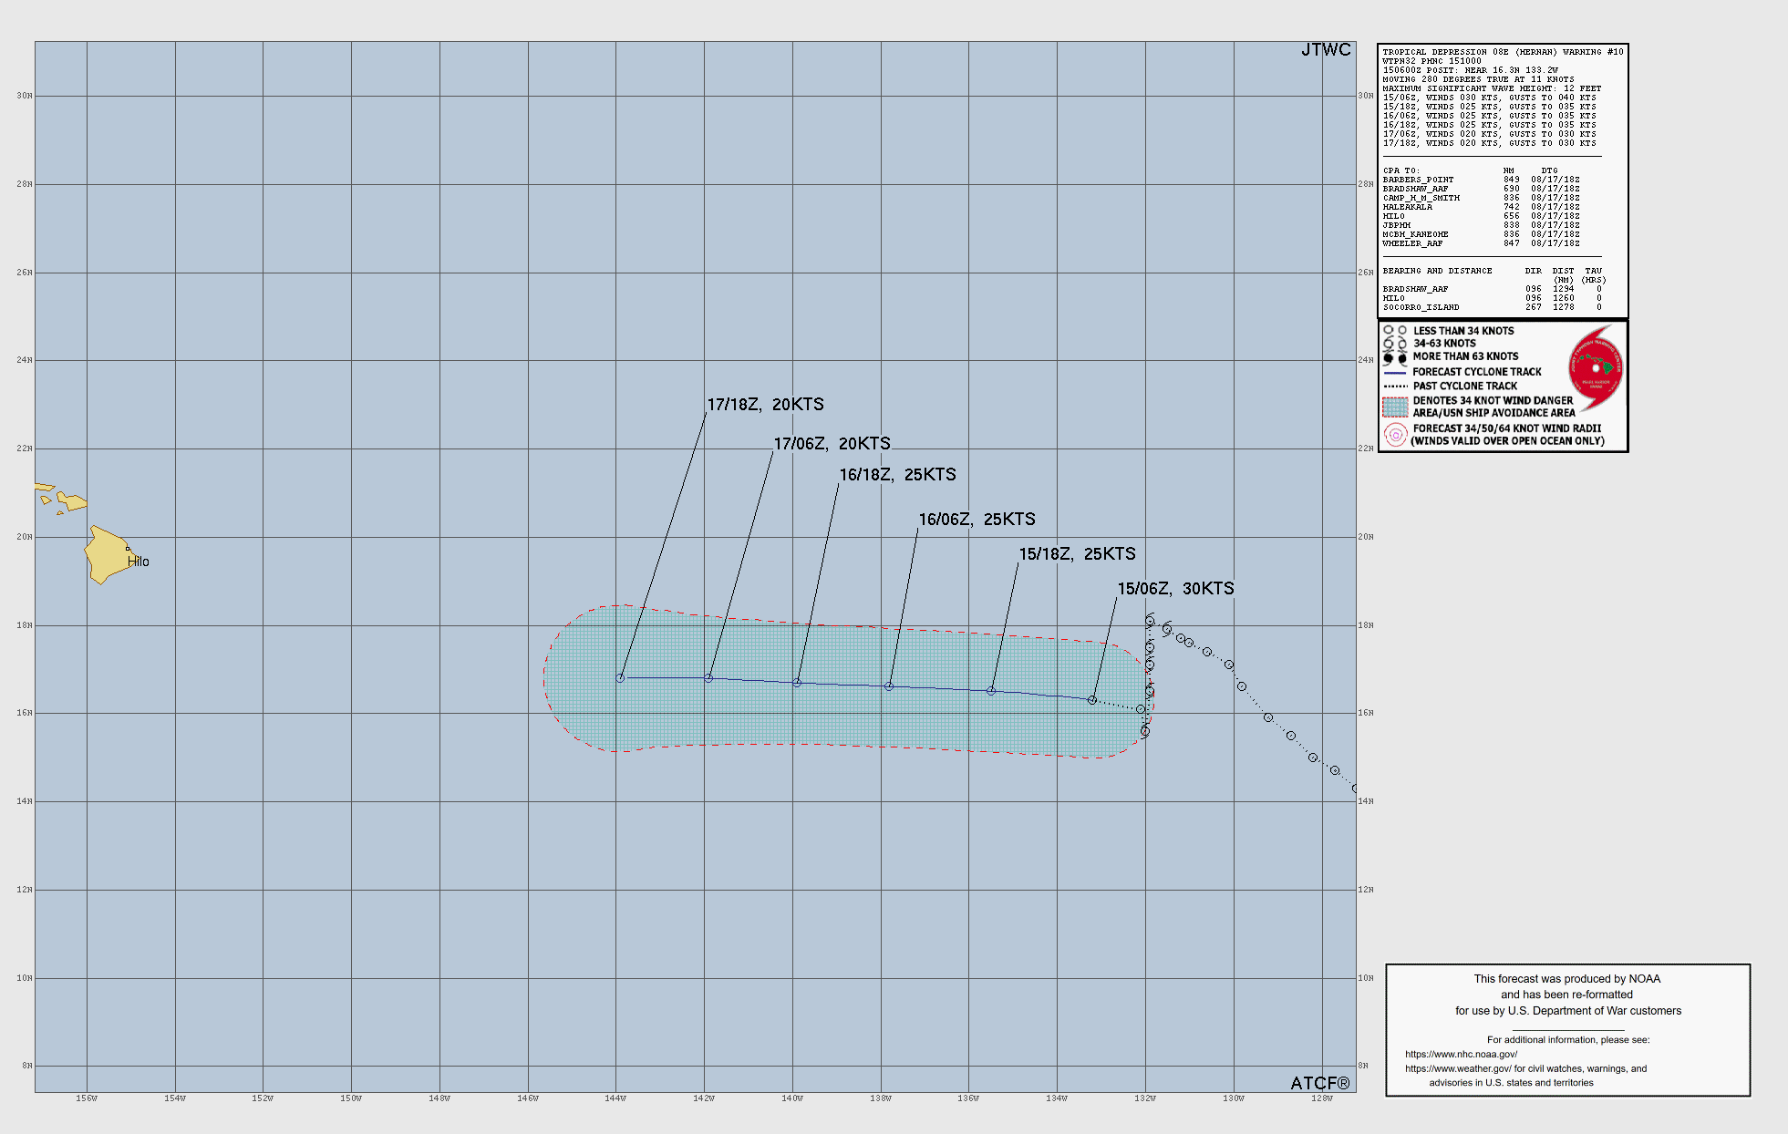
Task: Click the SOCORRO_ISLAND row in the bearing table
Action: (1492, 307)
